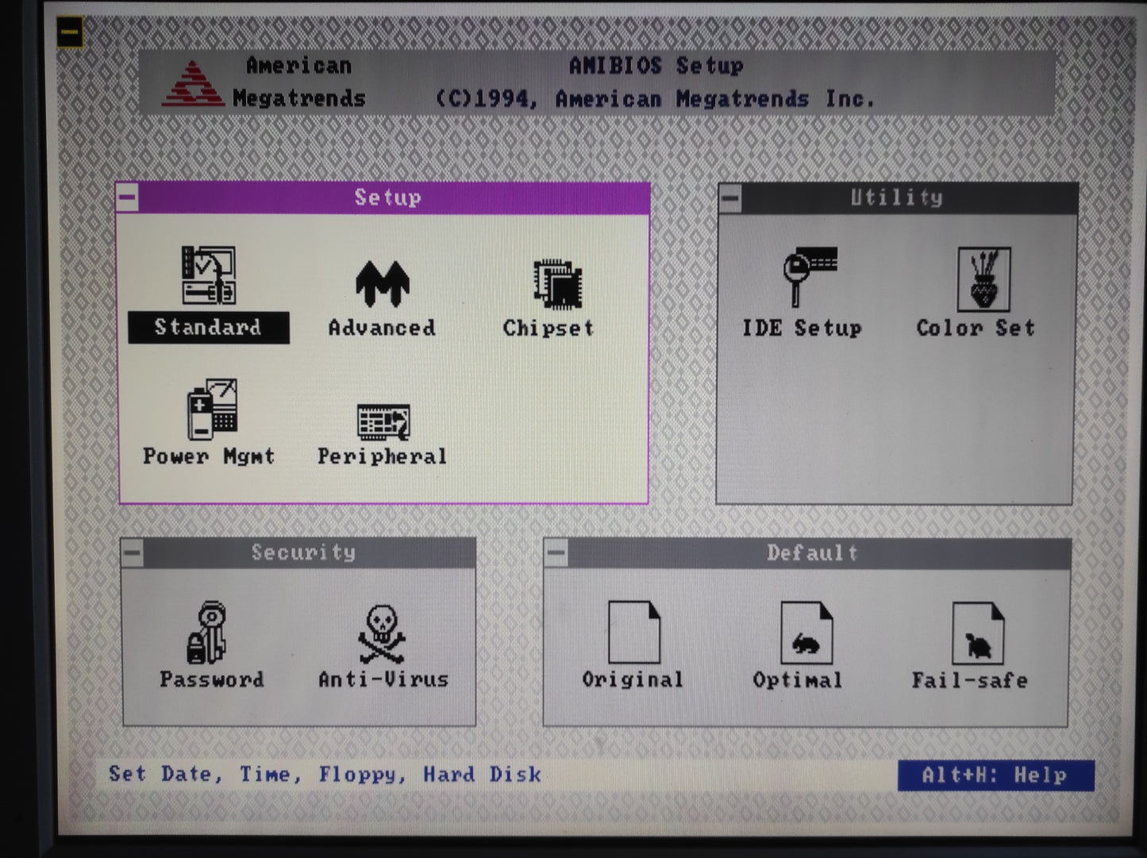Open the Standard setup icon
Viewport: 1147px width, 858px height.
[208, 276]
